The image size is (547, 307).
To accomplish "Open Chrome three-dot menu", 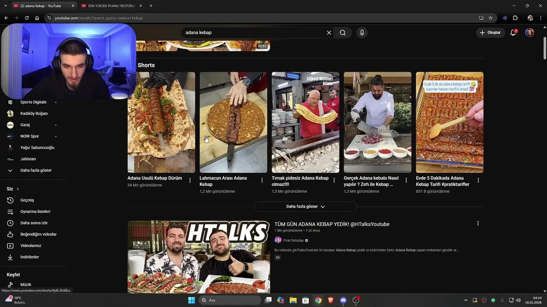I will [x=541, y=18].
